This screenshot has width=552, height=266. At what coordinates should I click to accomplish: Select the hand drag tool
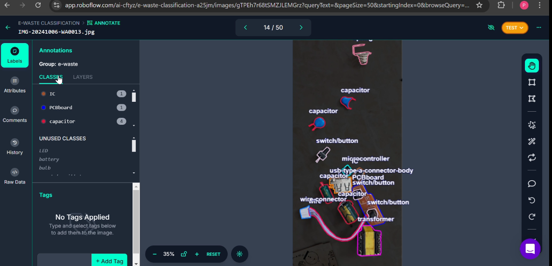[532, 66]
